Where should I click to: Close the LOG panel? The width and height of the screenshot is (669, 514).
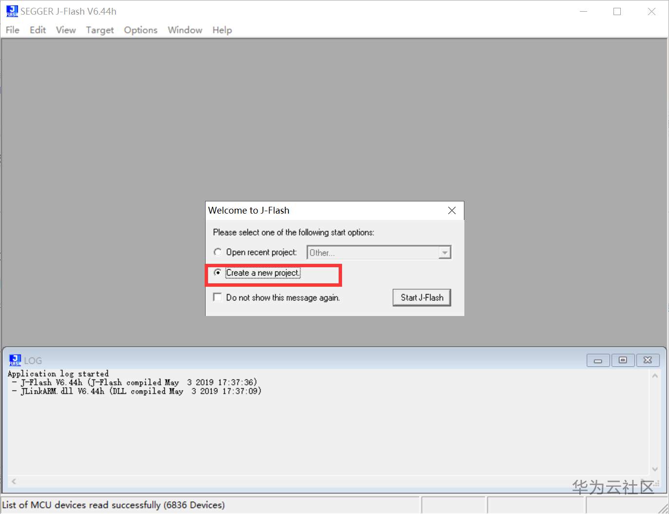[x=648, y=360]
